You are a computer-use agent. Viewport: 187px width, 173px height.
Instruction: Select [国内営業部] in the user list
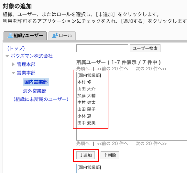click(89, 75)
